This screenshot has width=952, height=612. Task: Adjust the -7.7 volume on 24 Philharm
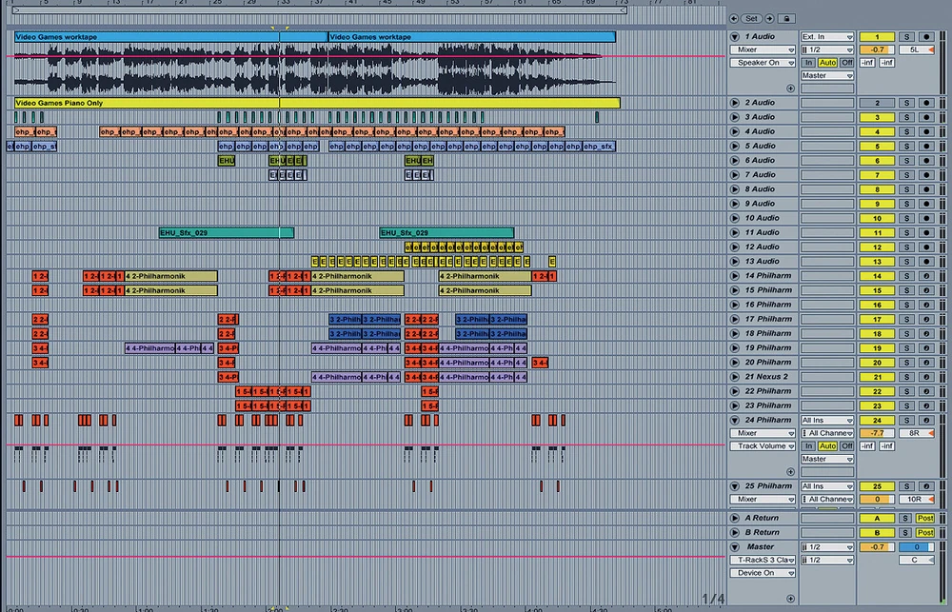[877, 433]
